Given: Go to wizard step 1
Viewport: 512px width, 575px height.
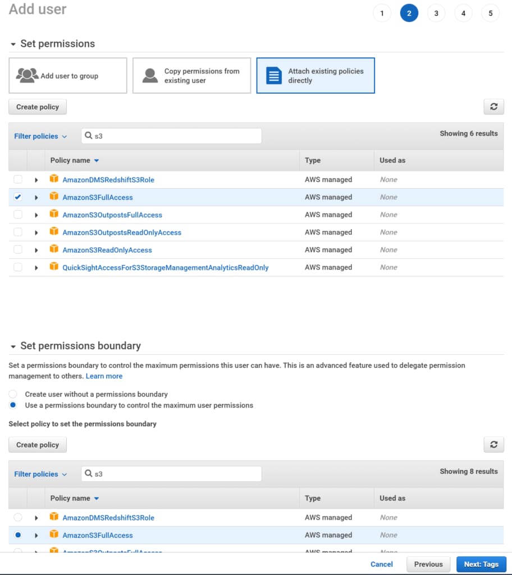Looking at the screenshot, I should [382, 13].
